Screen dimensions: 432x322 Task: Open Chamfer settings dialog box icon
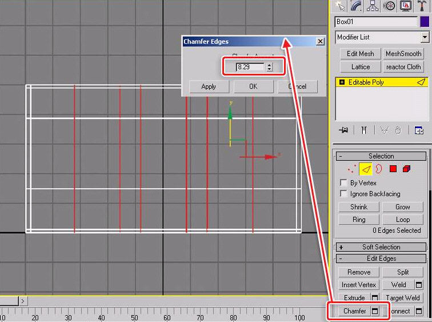point(375,311)
